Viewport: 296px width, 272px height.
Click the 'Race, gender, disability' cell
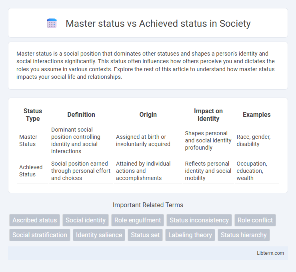[x=256, y=140]
